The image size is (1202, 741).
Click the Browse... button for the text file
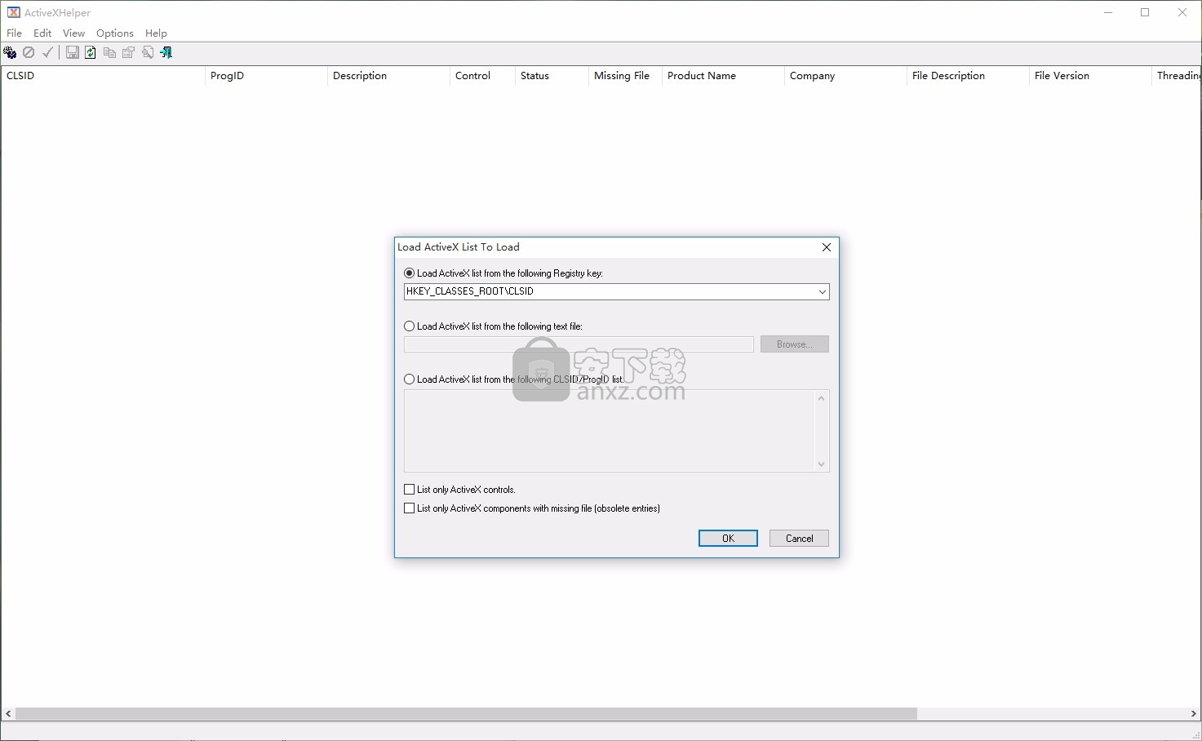point(794,344)
